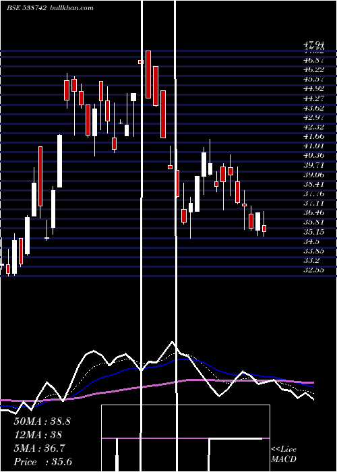Pick the 43.62 price axis value
Image resolution: width=337 pixels, height=472 pixels.
tap(314, 108)
